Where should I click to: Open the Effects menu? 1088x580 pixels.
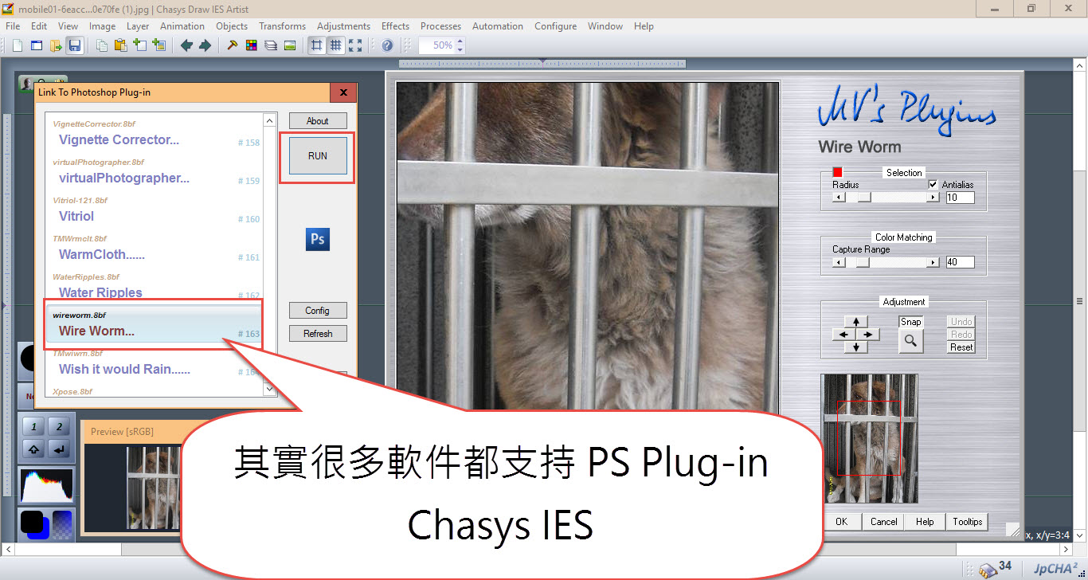[x=395, y=26]
